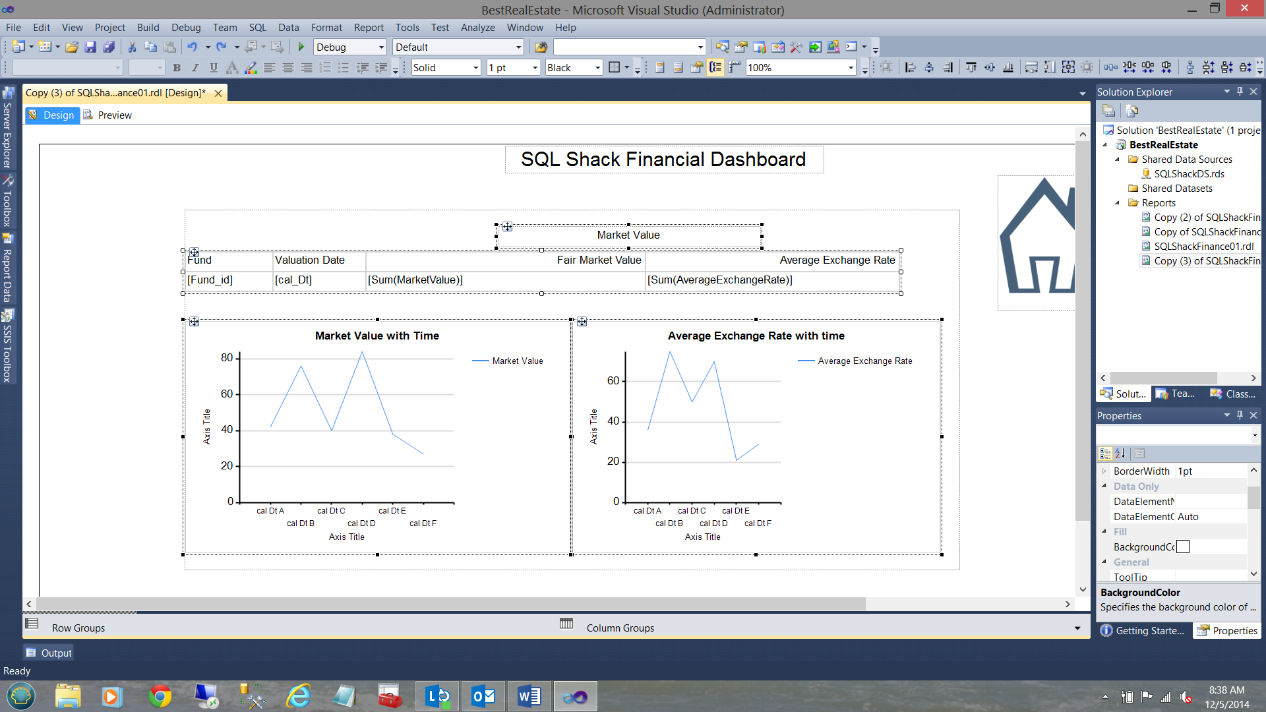Image resolution: width=1266 pixels, height=712 pixels.
Task: Toggle Bold text formatting
Action: pos(177,67)
